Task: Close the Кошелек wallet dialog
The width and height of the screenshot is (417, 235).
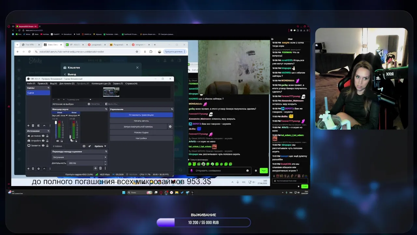Action: (137, 68)
